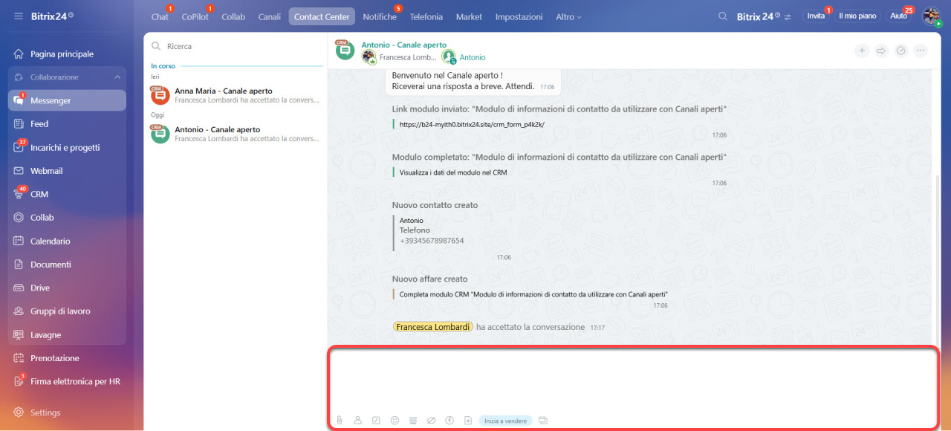The width and height of the screenshot is (951, 431).
Task: Select the Contact Center tab
Action: pos(322,16)
